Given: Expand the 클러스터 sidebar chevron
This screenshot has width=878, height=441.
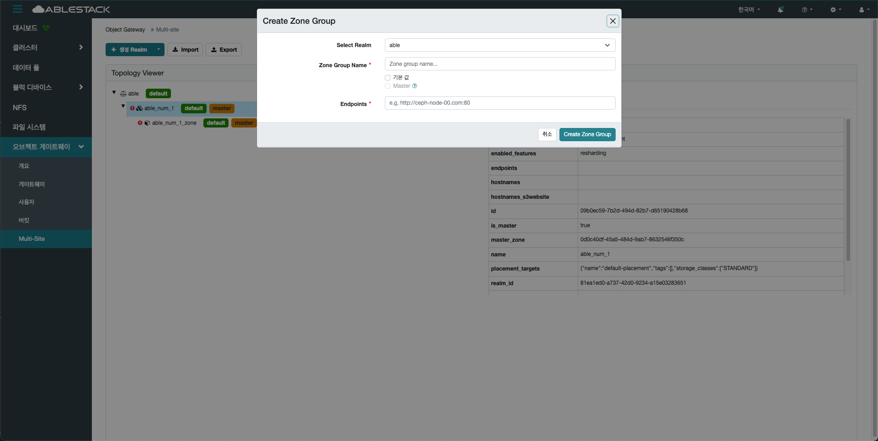Looking at the screenshot, I should pyautogui.click(x=81, y=48).
